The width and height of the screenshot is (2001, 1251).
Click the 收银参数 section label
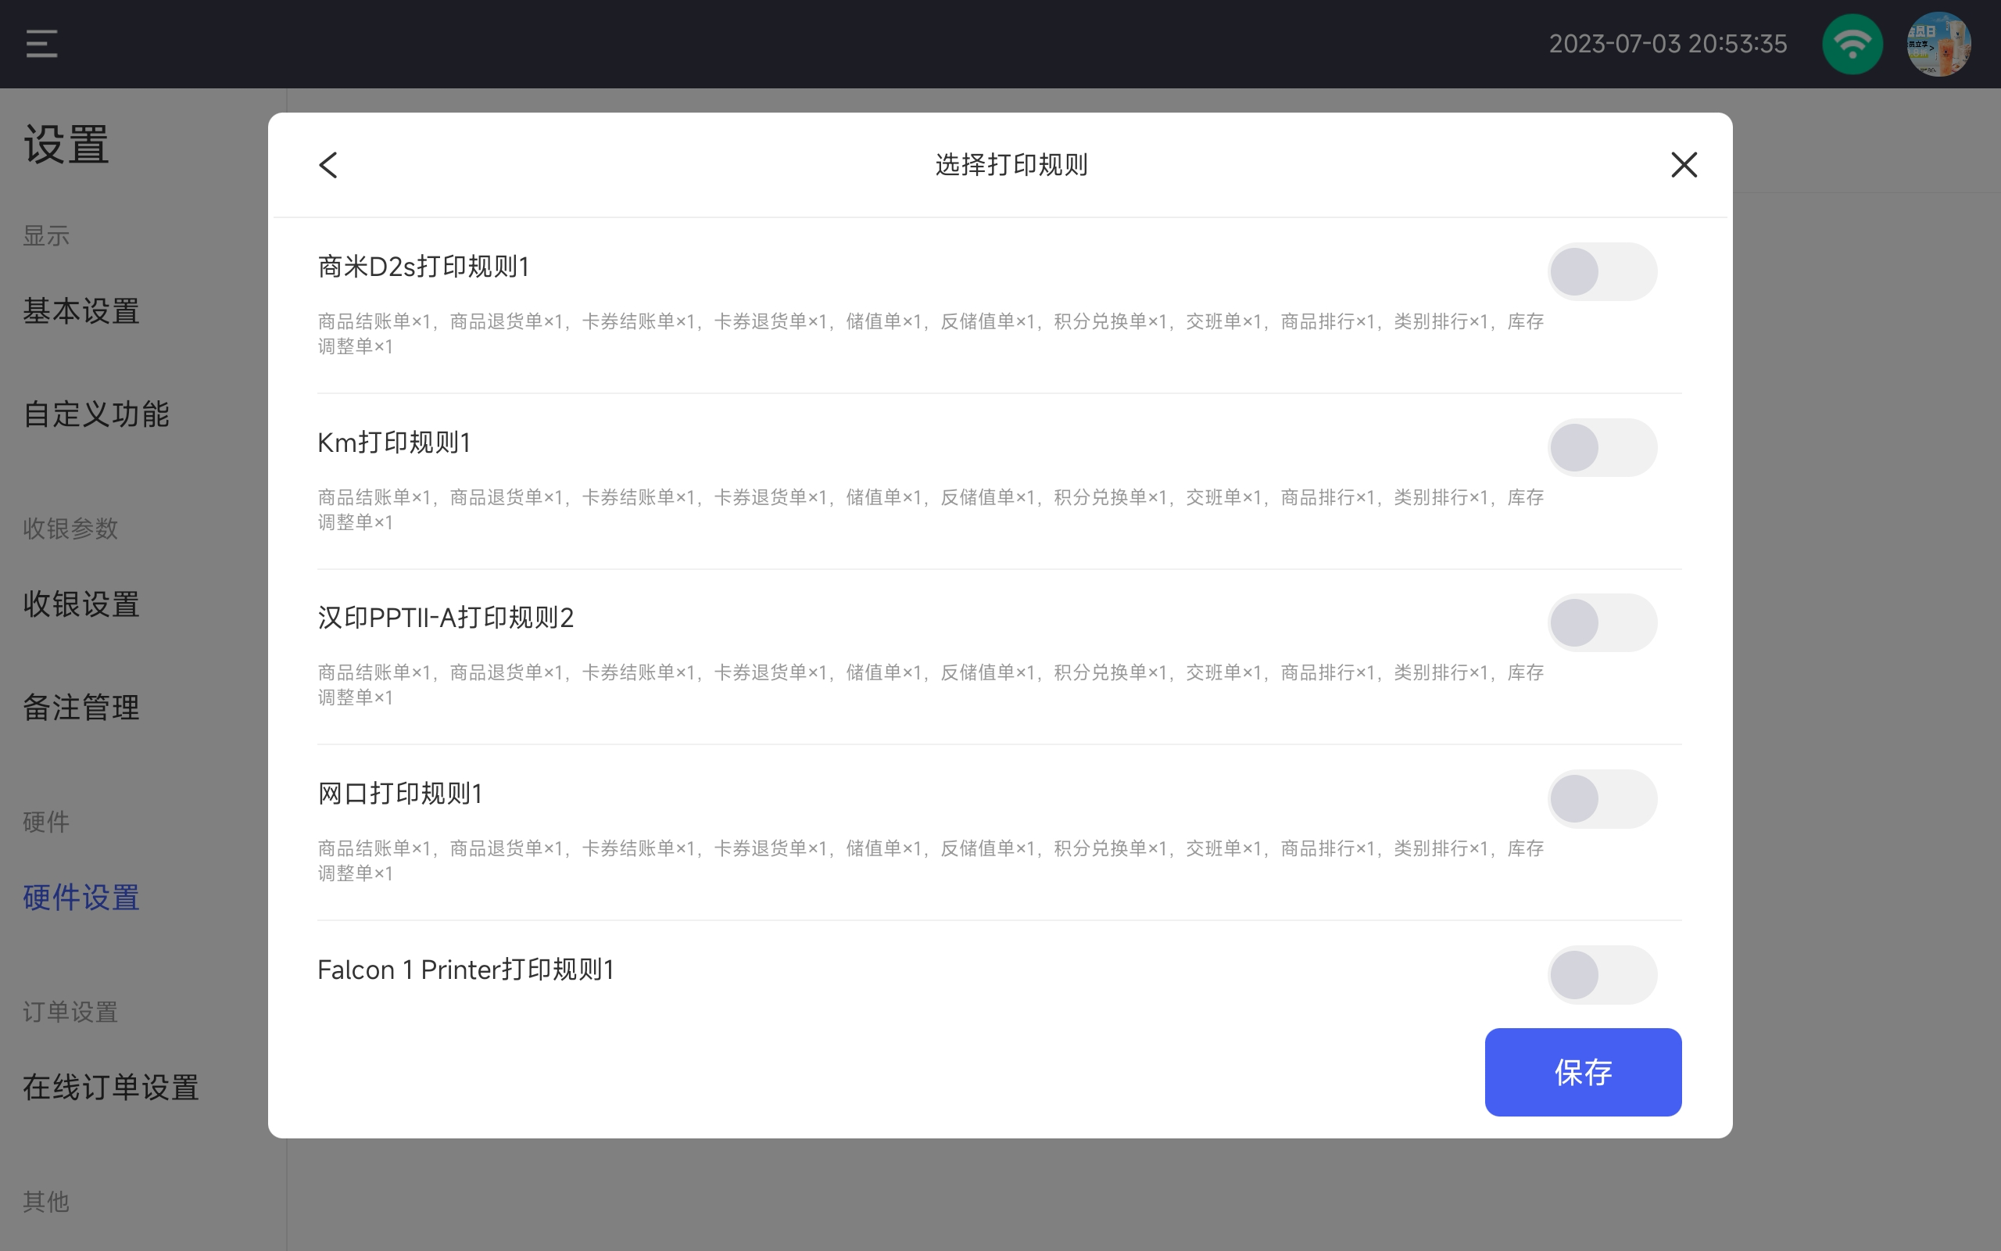[x=70, y=529]
